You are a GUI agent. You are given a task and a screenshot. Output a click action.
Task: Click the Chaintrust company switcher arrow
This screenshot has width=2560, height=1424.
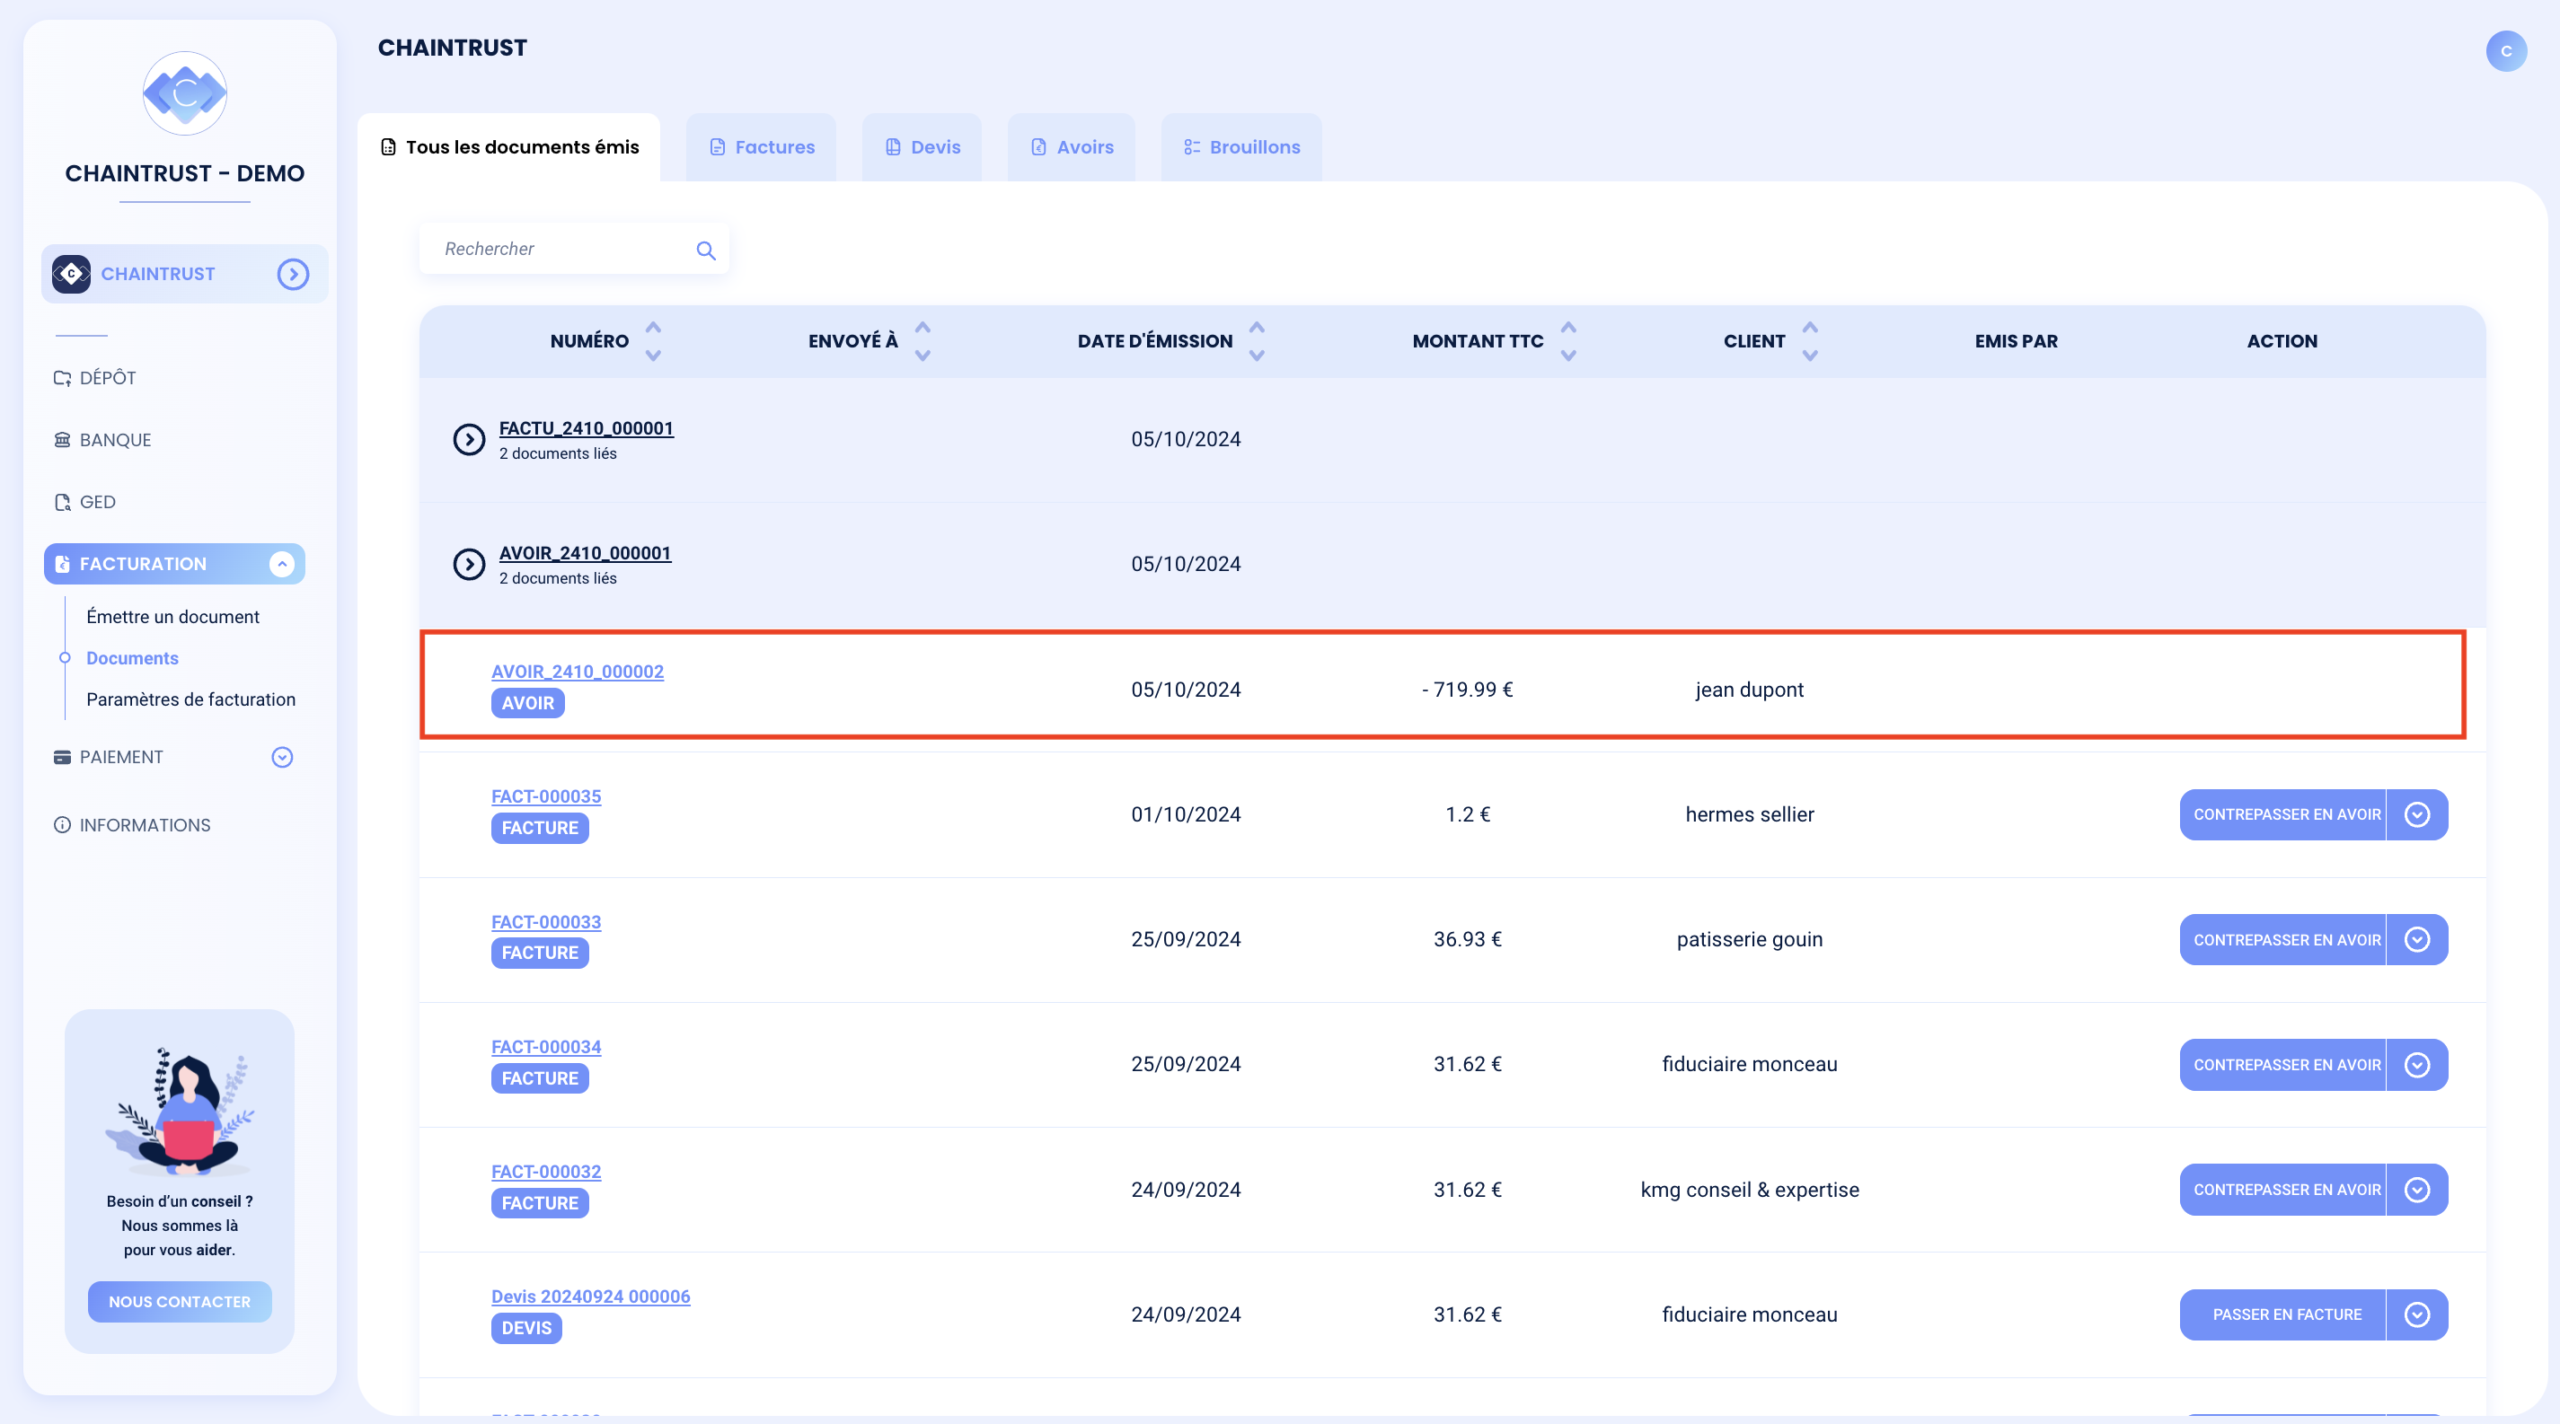tap(293, 274)
